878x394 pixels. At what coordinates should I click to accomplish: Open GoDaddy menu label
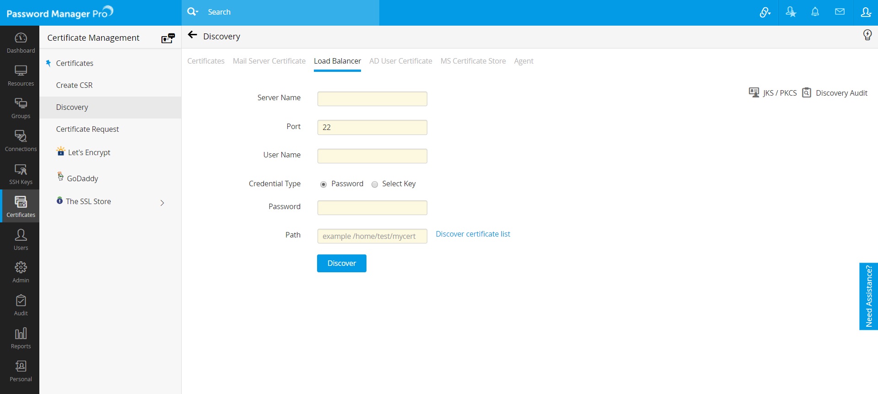click(82, 178)
